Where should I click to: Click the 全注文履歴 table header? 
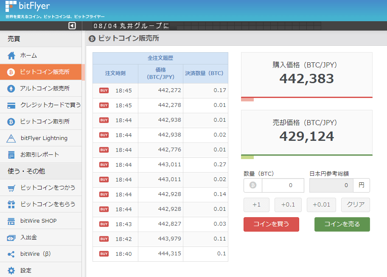[160, 58]
